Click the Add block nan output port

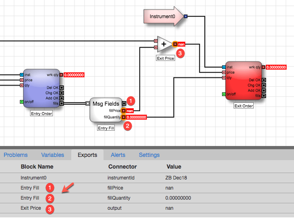[x=175, y=44]
